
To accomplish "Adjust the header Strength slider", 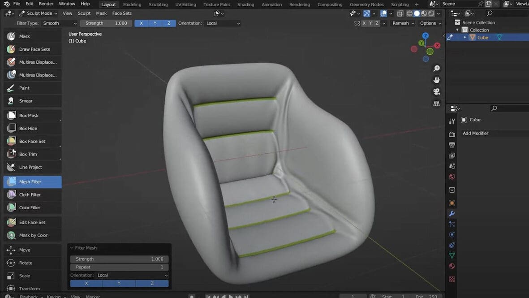I will coord(106,23).
